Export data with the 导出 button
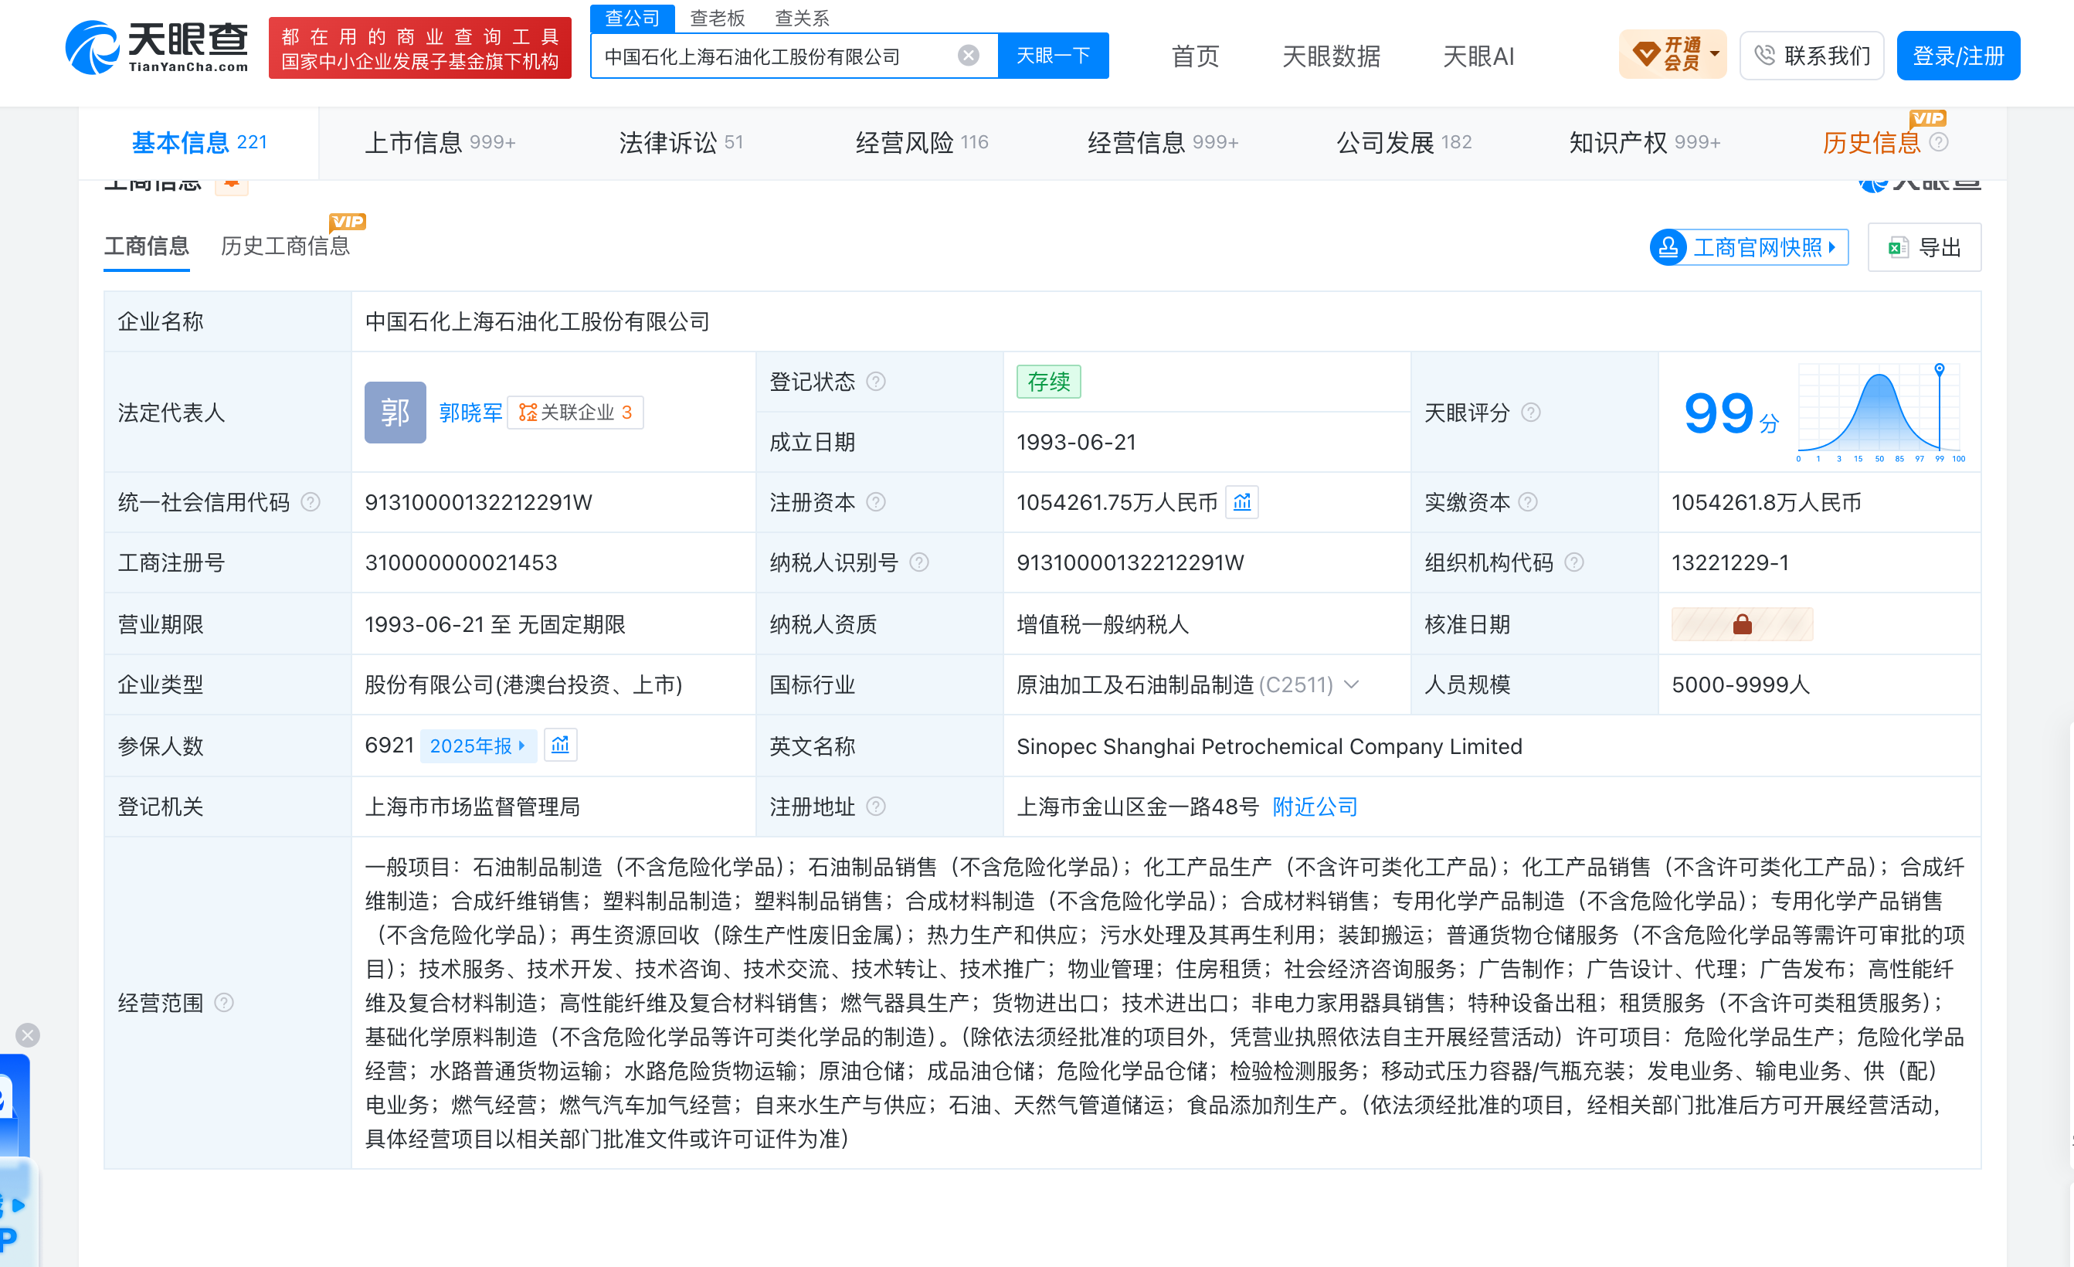The image size is (2074, 1267). tap(1924, 246)
